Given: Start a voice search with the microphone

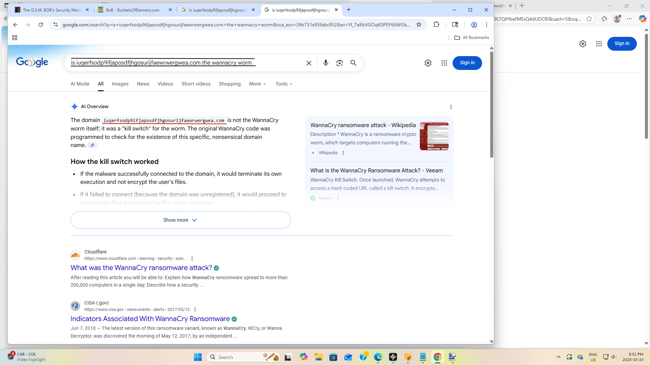Looking at the screenshot, I should [x=326, y=63].
